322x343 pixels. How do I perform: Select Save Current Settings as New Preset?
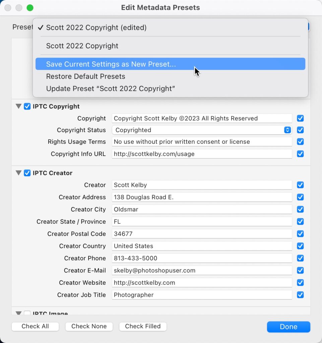pos(170,64)
